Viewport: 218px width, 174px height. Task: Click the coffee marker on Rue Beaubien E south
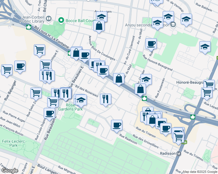pyautogui.click(x=49, y=113)
